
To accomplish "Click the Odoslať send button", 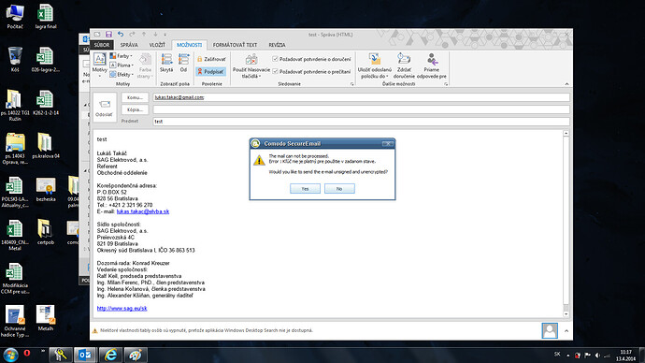I will [x=105, y=108].
